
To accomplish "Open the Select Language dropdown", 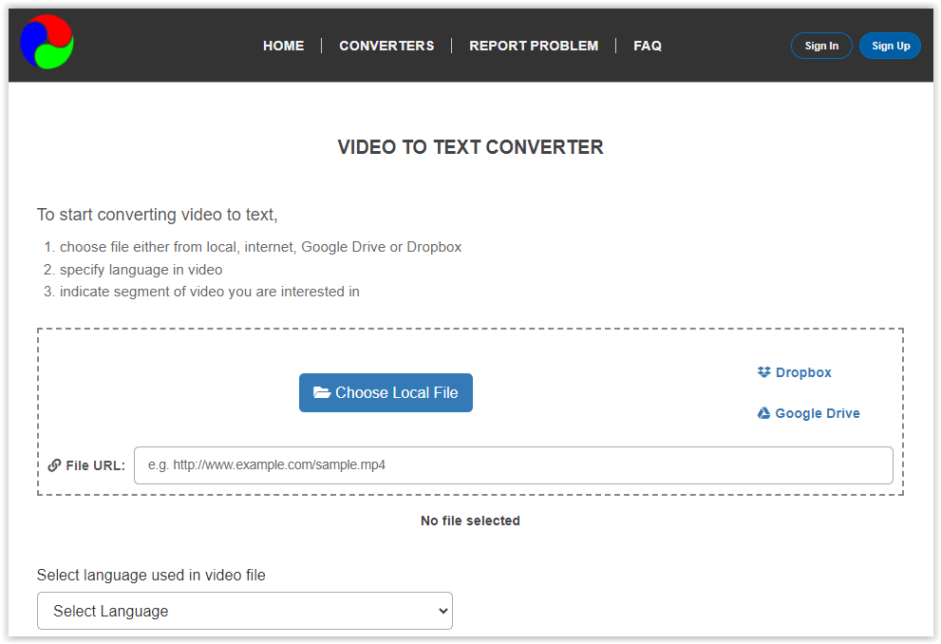I will point(245,611).
